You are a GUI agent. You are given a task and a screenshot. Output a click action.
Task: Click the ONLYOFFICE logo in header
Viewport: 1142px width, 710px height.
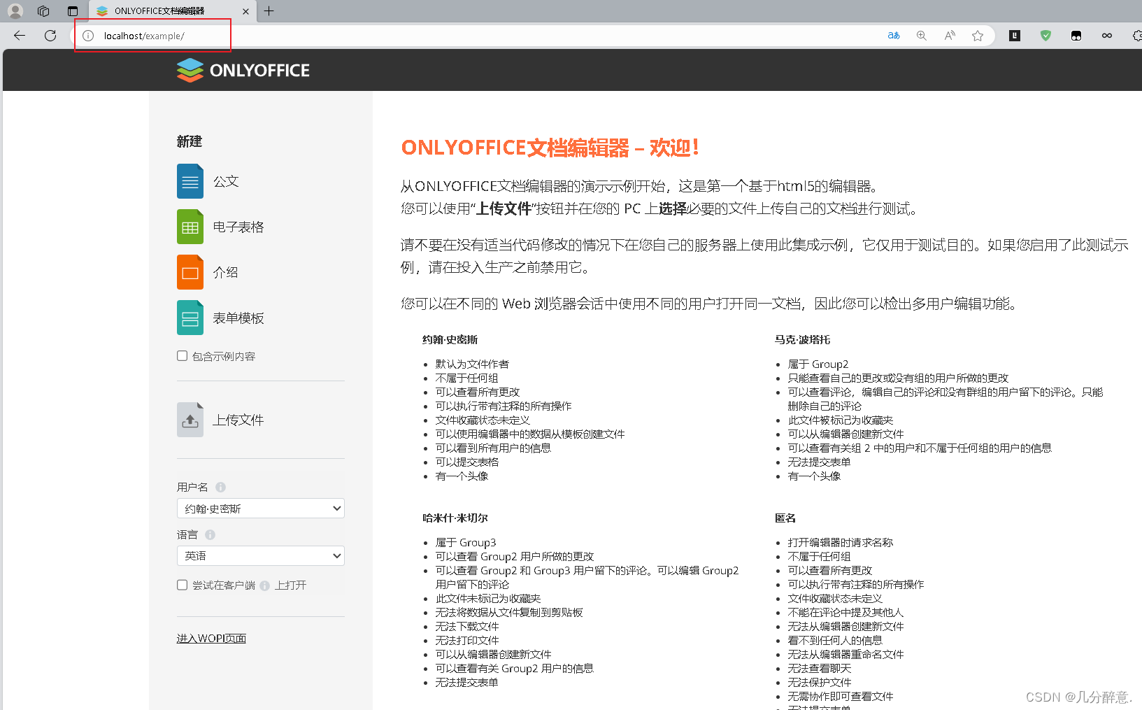[243, 70]
